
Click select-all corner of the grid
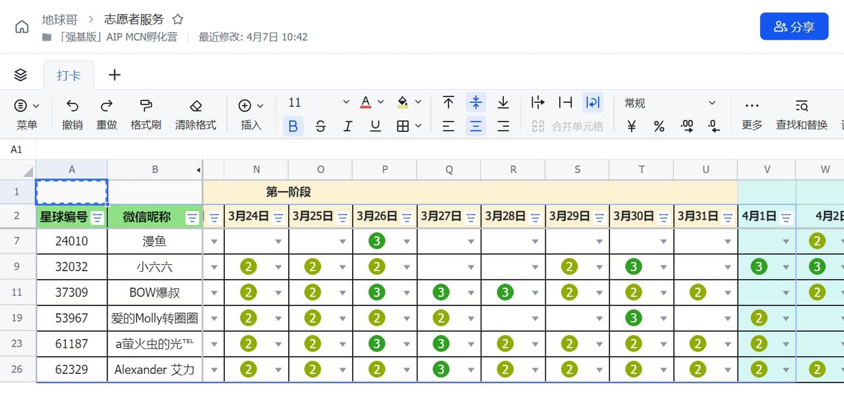[x=18, y=170]
